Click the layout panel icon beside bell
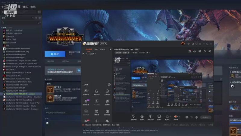Screen dimensions: 241x136 200,51
